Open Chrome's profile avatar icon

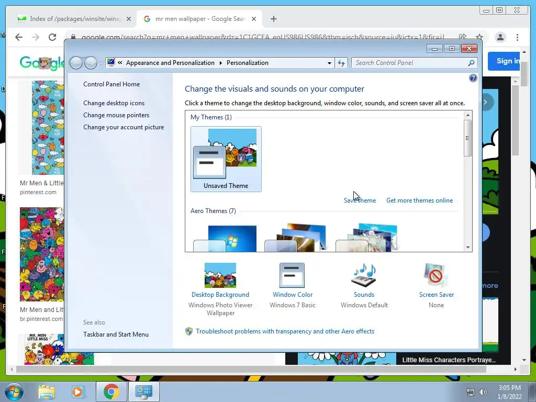pyautogui.click(x=500, y=37)
